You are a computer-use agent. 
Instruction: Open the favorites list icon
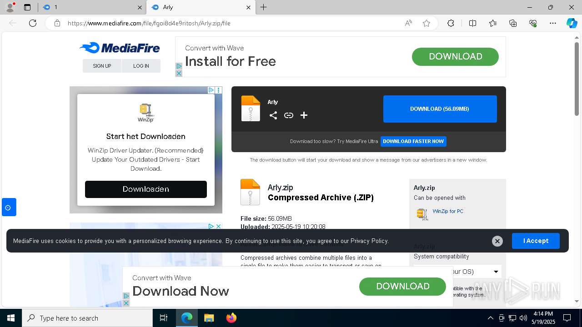pyautogui.click(x=493, y=23)
